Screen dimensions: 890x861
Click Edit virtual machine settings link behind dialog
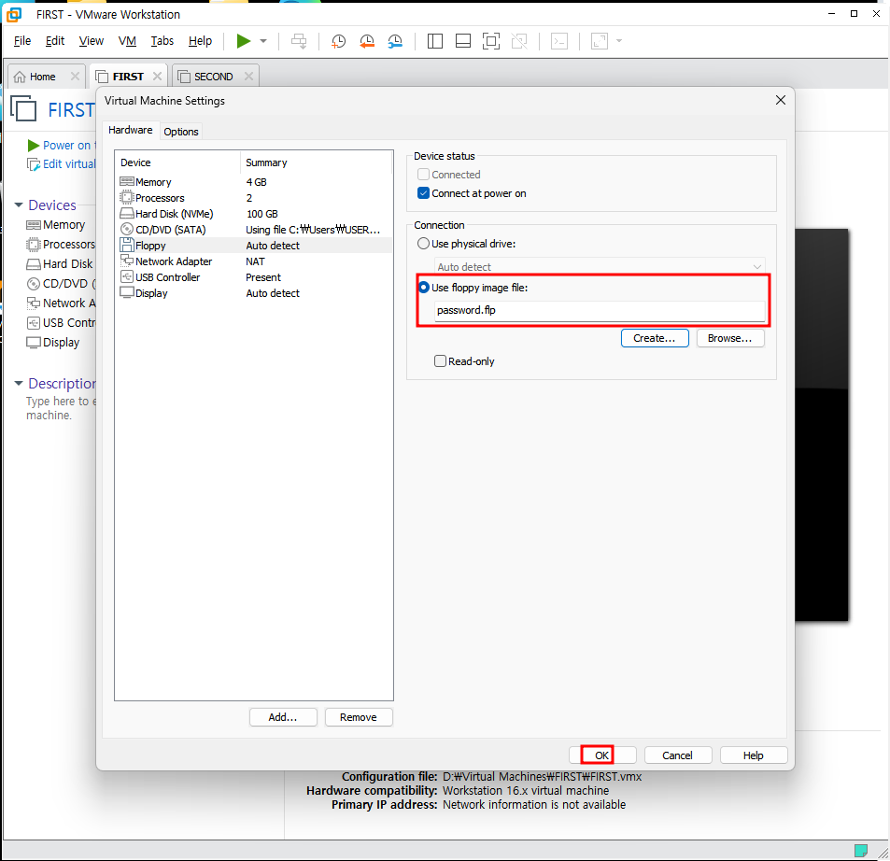62,164
